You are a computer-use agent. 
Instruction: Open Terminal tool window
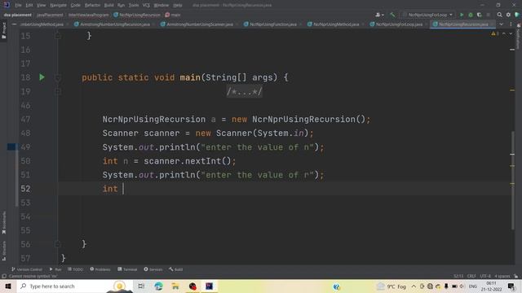(x=127, y=269)
